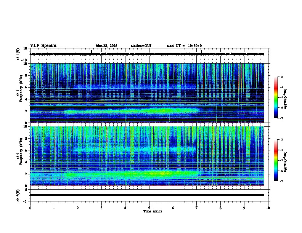The width and height of the screenshot is (302, 233).
Task: Click the "station=OUI" label
Action: point(141,46)
